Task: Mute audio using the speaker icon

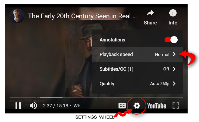Action: tap(33, 106)
